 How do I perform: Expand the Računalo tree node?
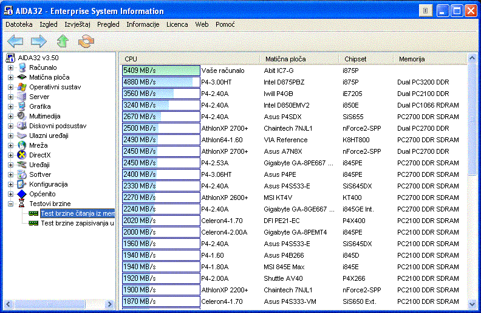[x=10, y=67]
